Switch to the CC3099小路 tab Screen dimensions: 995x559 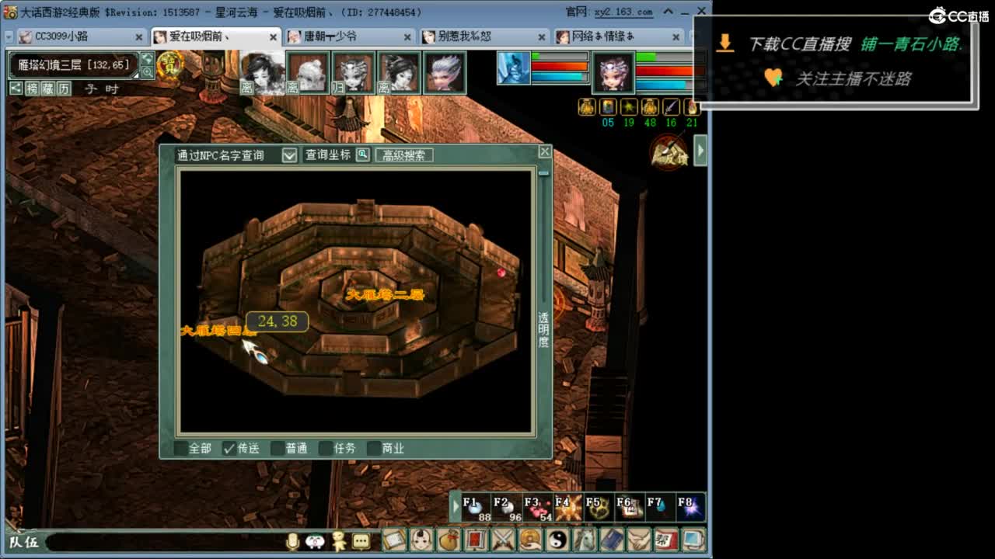(81, 36)
